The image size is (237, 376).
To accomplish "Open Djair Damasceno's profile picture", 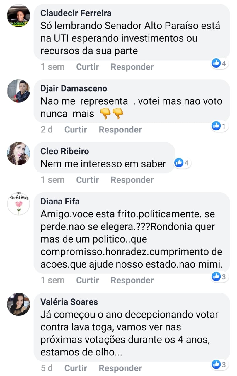I will tap(18, 91).
